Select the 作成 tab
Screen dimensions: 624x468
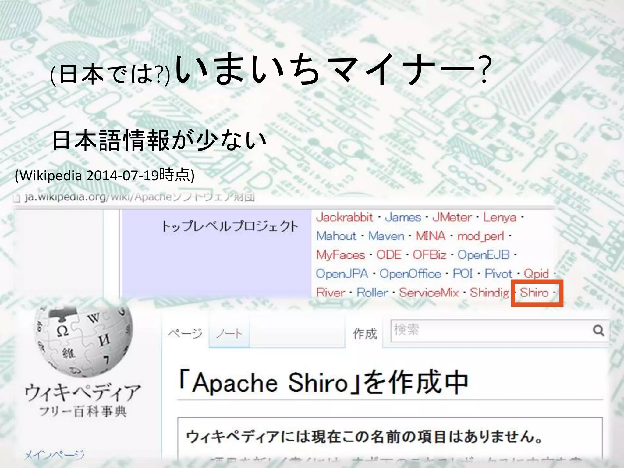coord(365,334)
